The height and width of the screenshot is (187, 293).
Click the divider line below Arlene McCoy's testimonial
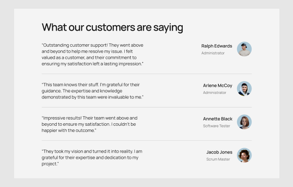[146, 107]
